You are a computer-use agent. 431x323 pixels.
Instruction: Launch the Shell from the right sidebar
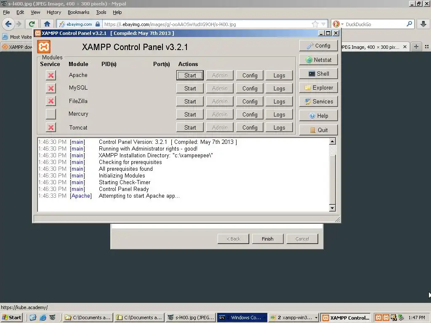click(318, 74)
